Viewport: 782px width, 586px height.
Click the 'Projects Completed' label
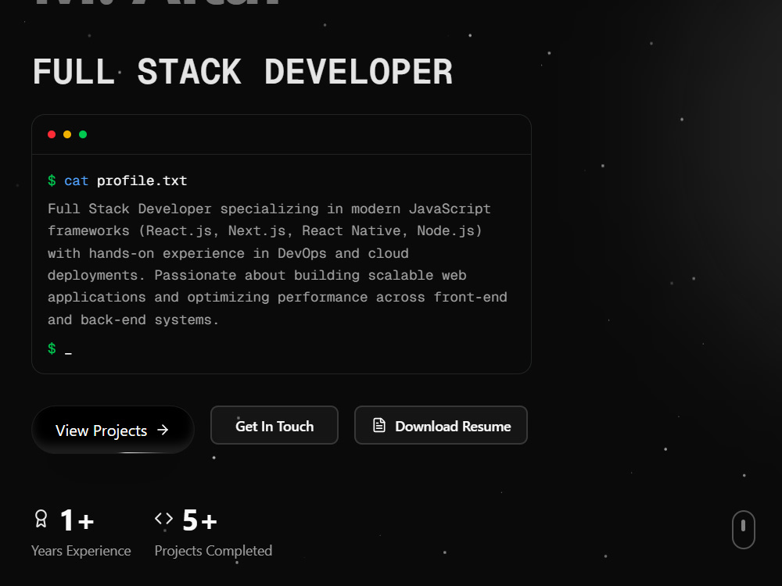(x=213, y=551)
